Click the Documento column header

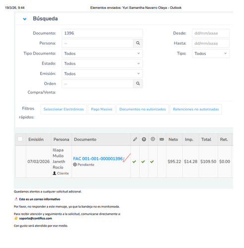(x=85, y=139)
